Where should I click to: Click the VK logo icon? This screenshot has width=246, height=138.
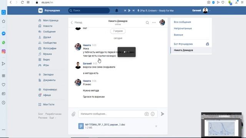point(40,10)
